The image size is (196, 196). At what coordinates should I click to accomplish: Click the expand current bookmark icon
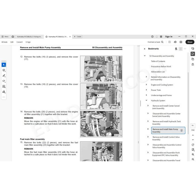click(181, 49)
